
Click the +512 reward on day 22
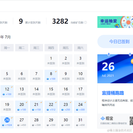coord(53,110)
